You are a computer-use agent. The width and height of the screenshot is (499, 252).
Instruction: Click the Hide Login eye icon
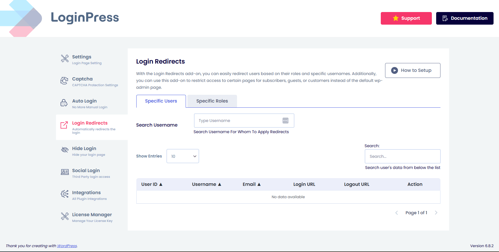[65, 150]
